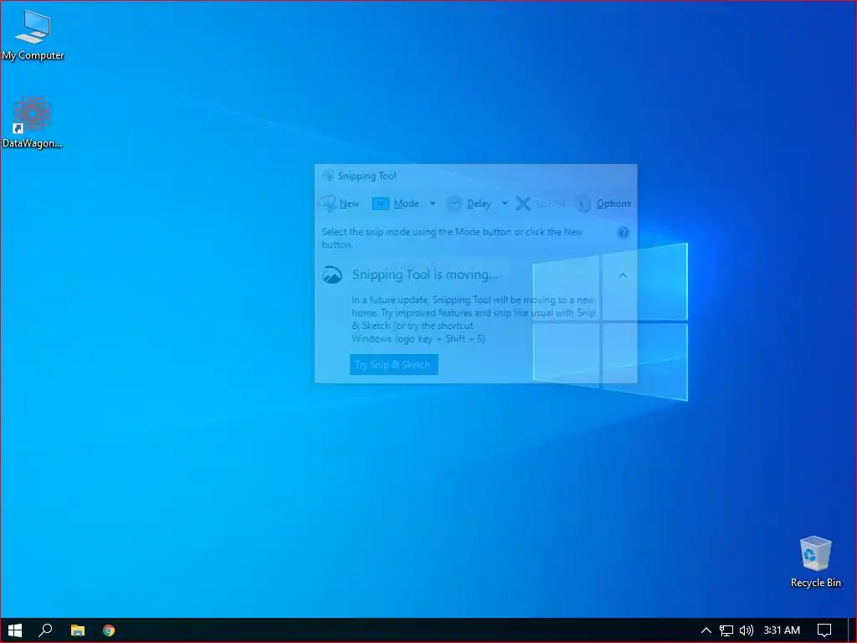Show hidden system tray icons

706,630
